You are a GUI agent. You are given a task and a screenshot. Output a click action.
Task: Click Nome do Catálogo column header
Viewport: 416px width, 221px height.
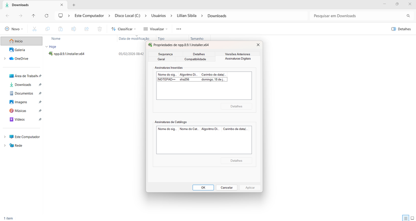[x=189, y=129]
